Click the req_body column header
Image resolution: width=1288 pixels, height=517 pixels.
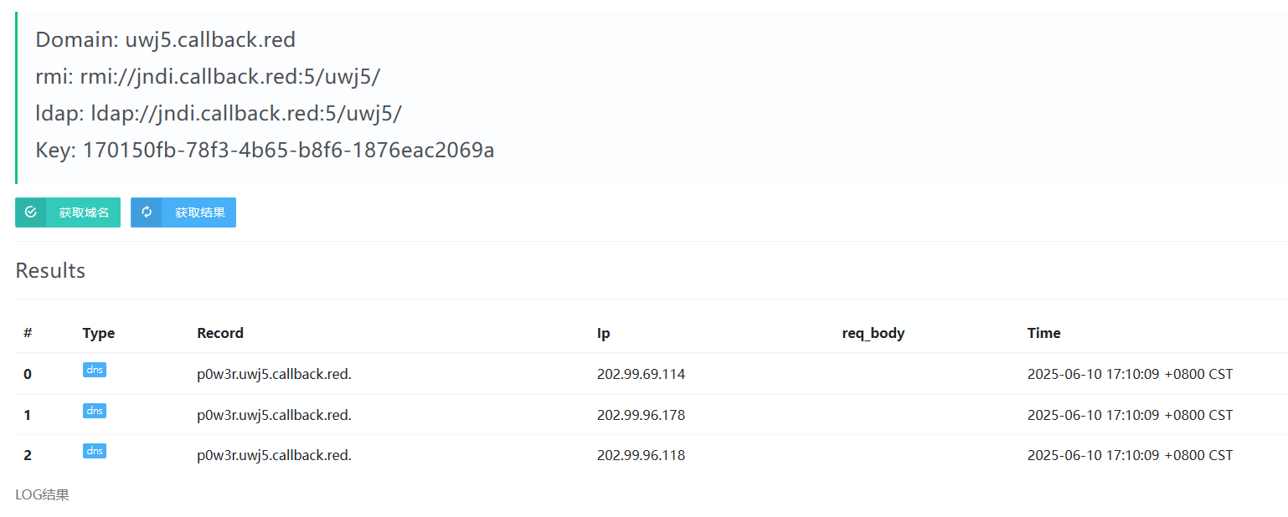point(873,333)
